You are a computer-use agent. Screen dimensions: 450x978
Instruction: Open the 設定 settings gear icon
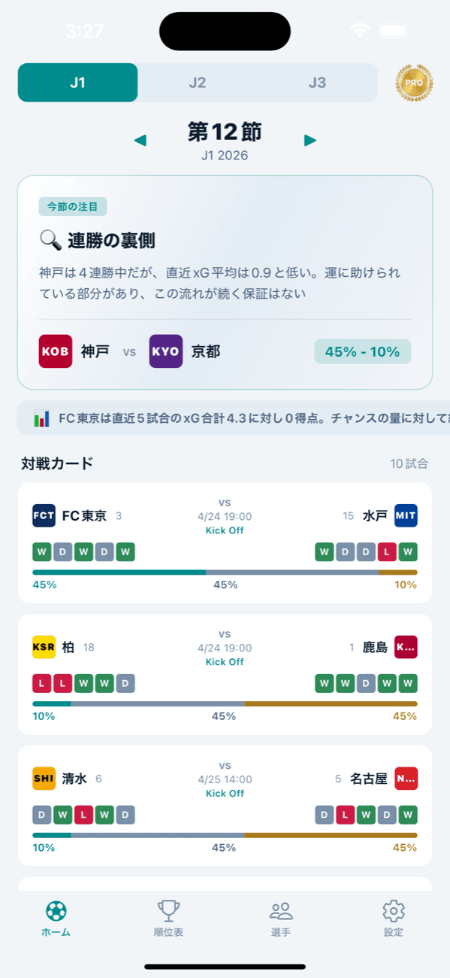coord(394,910)
